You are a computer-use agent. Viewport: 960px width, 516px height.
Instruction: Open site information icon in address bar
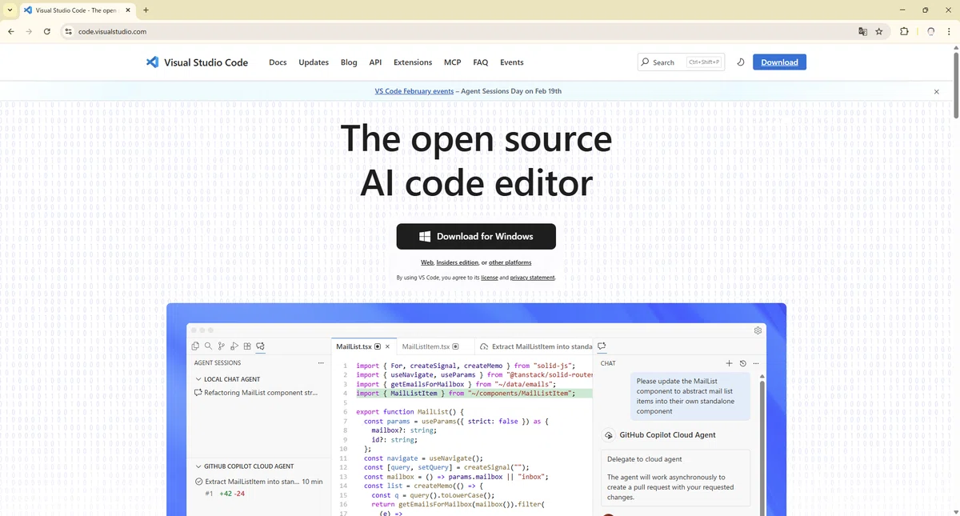click(x=68, y=31)
